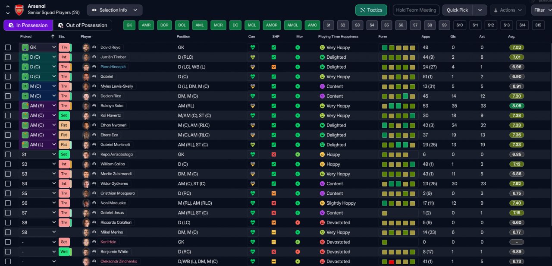Click the Arsenal club crest
Screen dimensions: 552x266
point(19,9)
